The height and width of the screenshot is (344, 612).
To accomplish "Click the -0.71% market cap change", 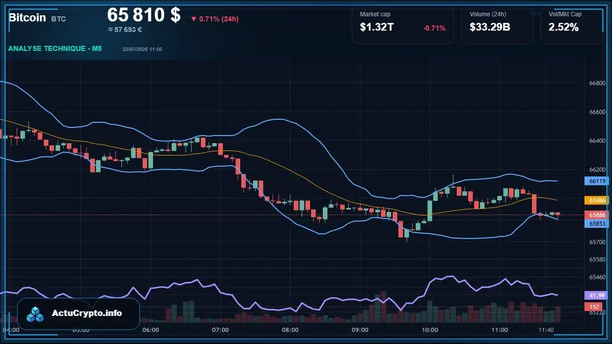I will click(434, 28).
